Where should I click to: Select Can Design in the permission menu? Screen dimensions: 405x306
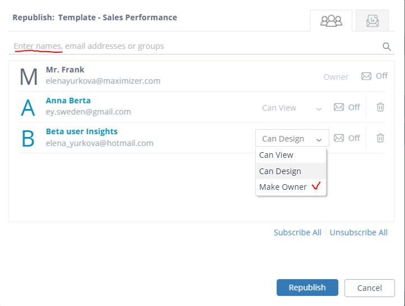pyautogui.click(x=280, y=171)
